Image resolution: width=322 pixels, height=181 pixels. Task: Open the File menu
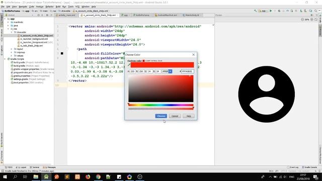[x=3, y=7]
